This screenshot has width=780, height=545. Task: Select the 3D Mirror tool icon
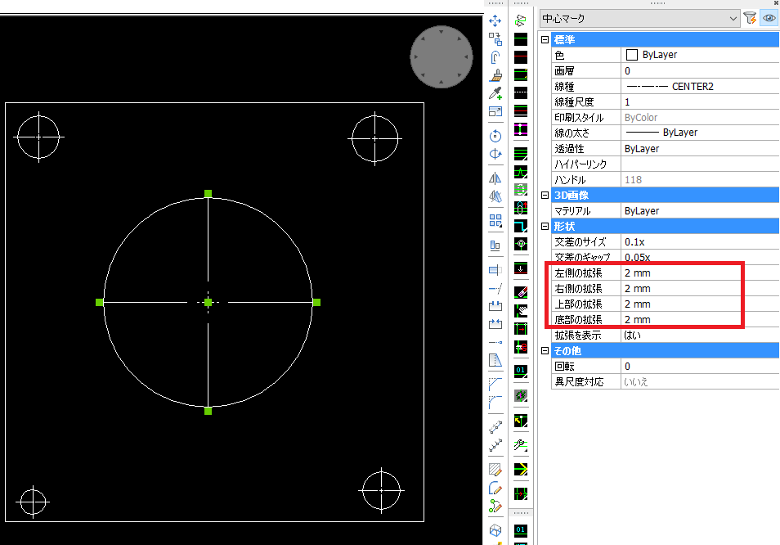(495, 196)
